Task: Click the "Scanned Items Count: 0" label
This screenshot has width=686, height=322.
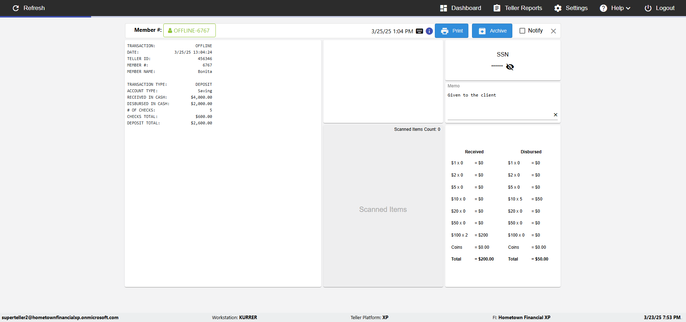Action: tap(417, 129)
